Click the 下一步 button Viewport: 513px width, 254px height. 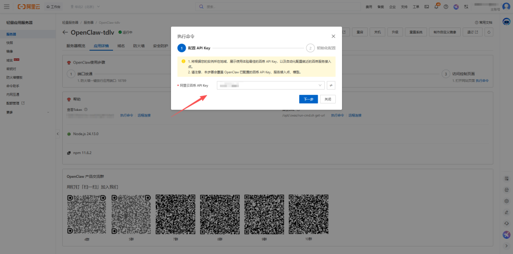[x=308, y=99]
